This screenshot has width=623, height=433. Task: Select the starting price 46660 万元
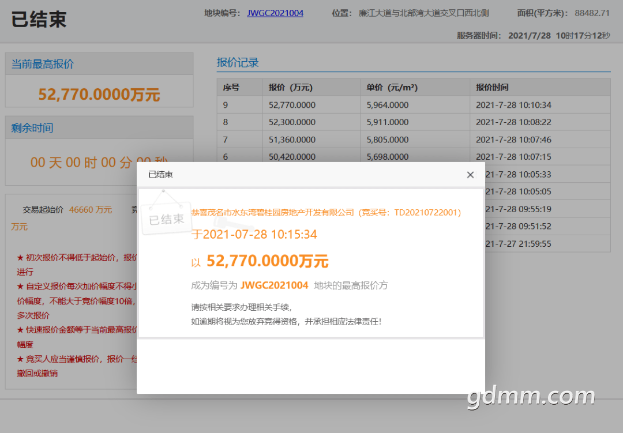coord(90,209)
